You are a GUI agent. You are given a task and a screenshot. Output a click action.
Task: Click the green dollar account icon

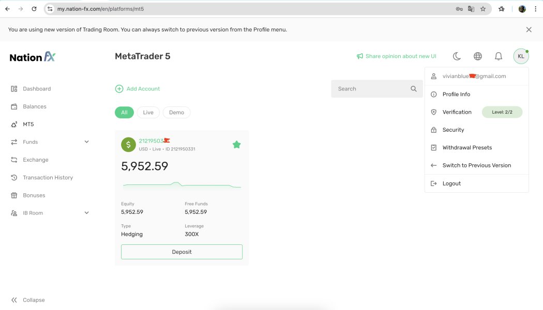[128, 145]
